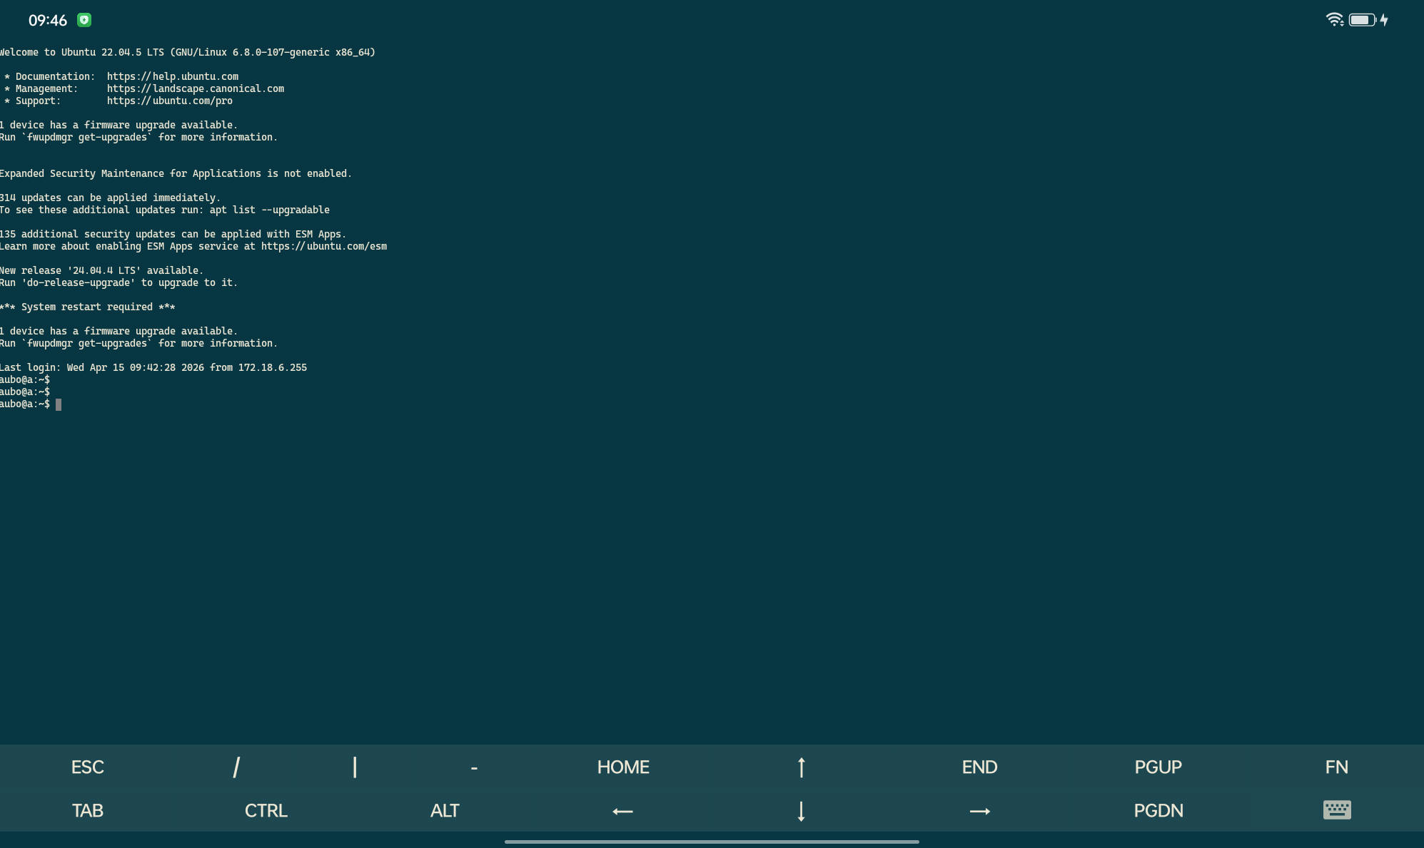Toggle the FN modifier key

(1336, 767)
